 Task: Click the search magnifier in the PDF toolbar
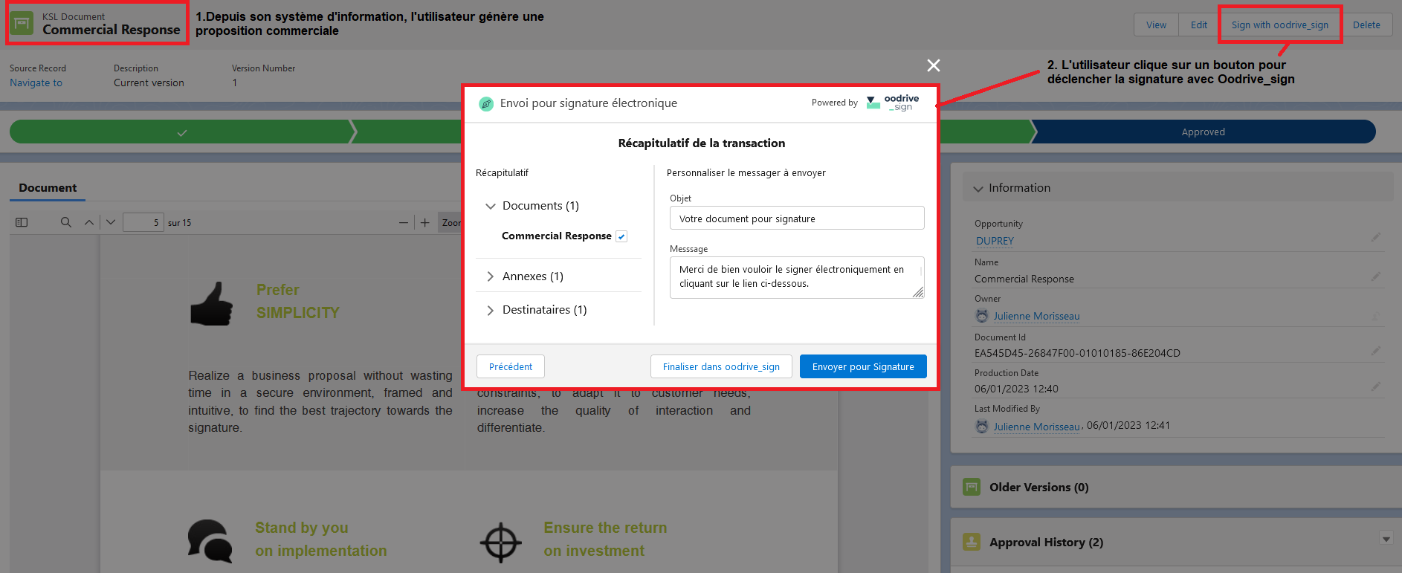point(66,222)
